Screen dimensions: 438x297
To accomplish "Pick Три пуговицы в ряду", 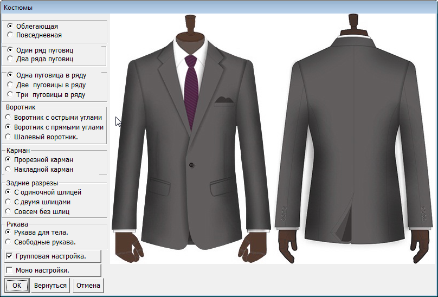I will point(10,95).
